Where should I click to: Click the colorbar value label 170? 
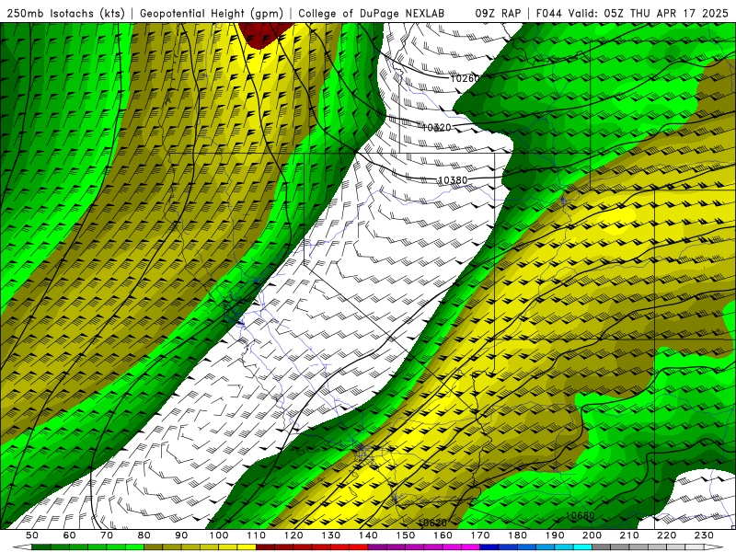480,535
